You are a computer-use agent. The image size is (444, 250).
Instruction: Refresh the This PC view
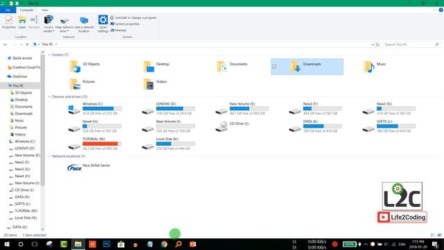click(x=377, y=44)
